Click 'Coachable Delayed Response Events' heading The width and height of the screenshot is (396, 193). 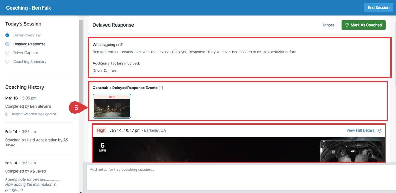[x=125, y=88]
